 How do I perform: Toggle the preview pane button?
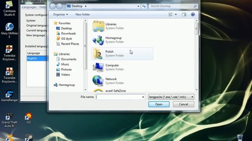tap(184, 14)
